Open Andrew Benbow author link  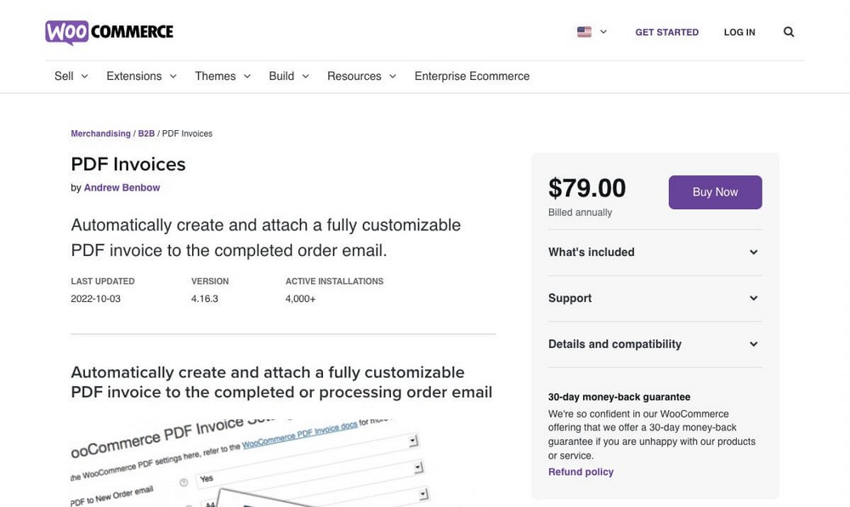click(x=122, y=188)
